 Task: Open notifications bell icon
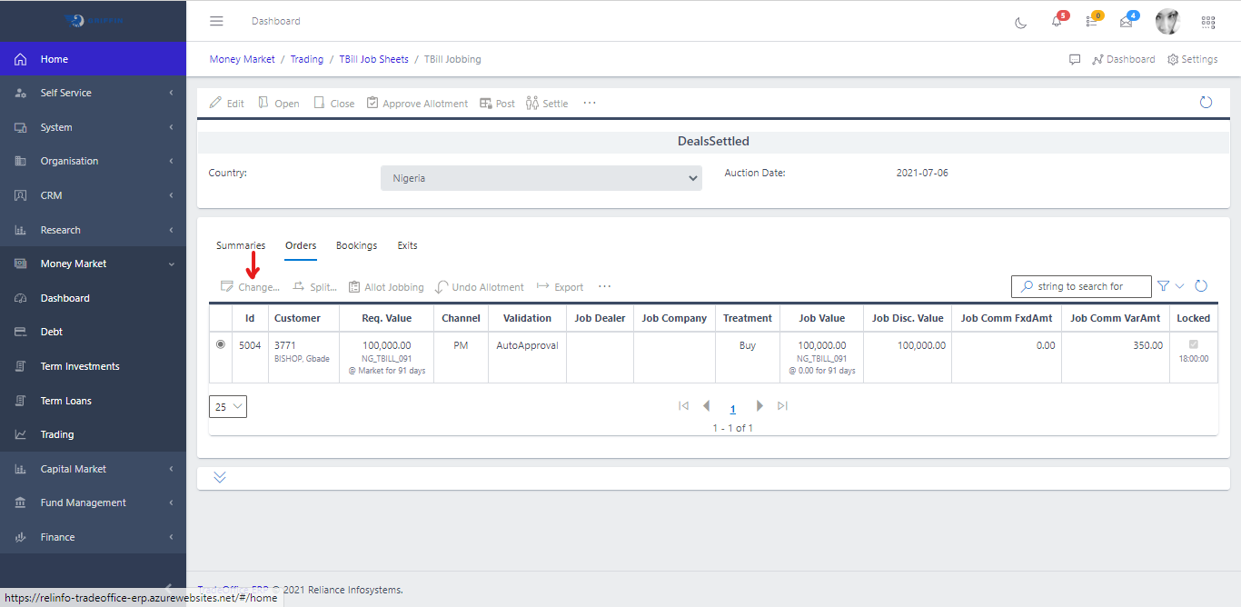pyautogui.click(x=1057, y=22)
